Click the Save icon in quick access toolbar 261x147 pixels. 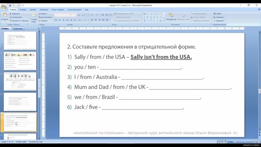point(10,5)
